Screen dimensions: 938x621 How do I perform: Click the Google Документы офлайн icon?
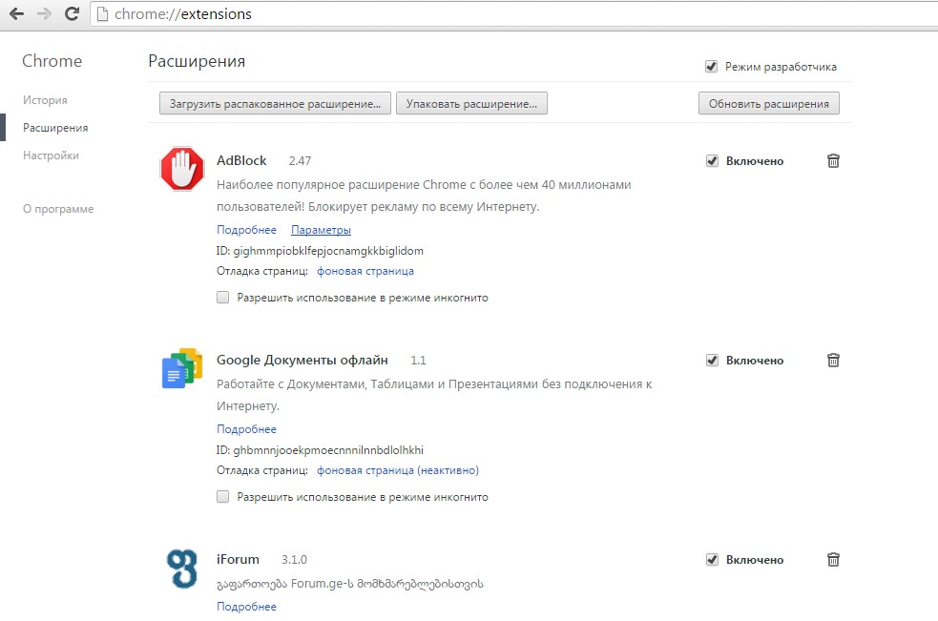pyautogui.click(x=182, y=368)
